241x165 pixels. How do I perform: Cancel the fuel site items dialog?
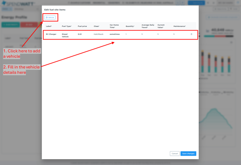click(x=174, y=153)
